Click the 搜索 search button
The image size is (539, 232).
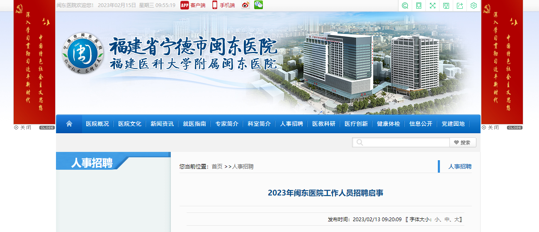pos(463,142)
